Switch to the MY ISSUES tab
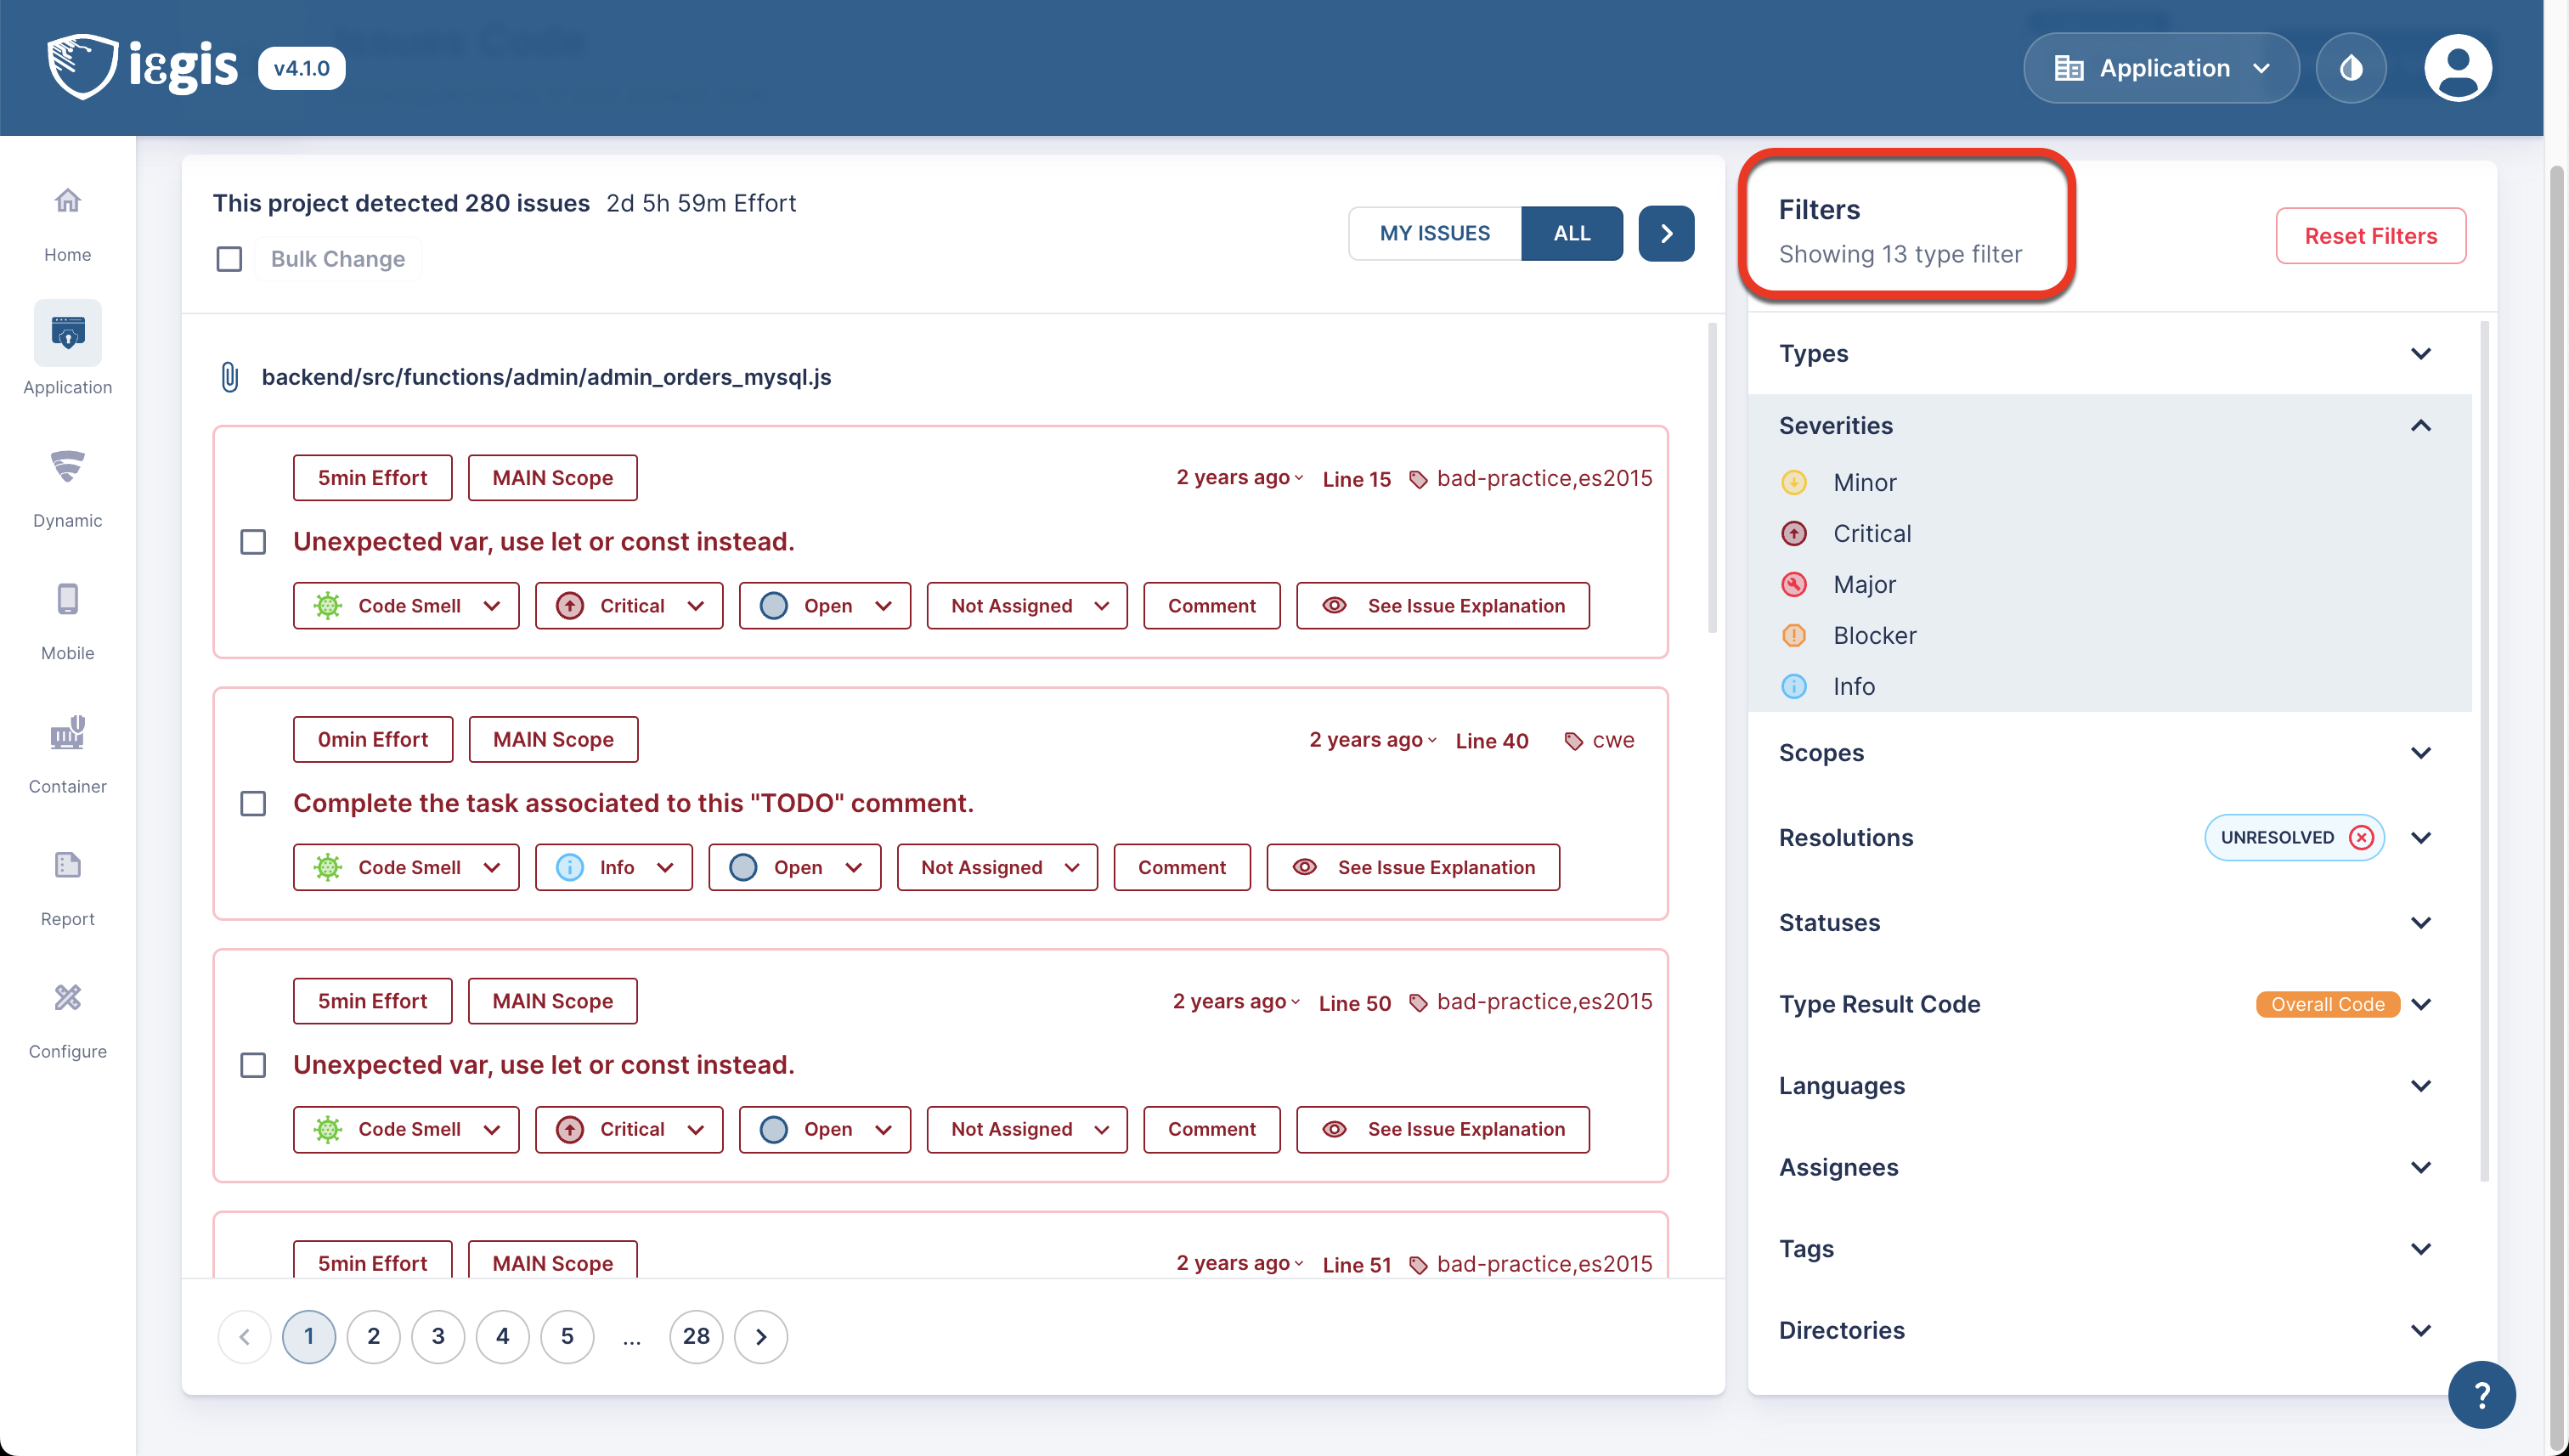The width and height of the screenshot is (2569, 1456). [x=1434, y=233]
